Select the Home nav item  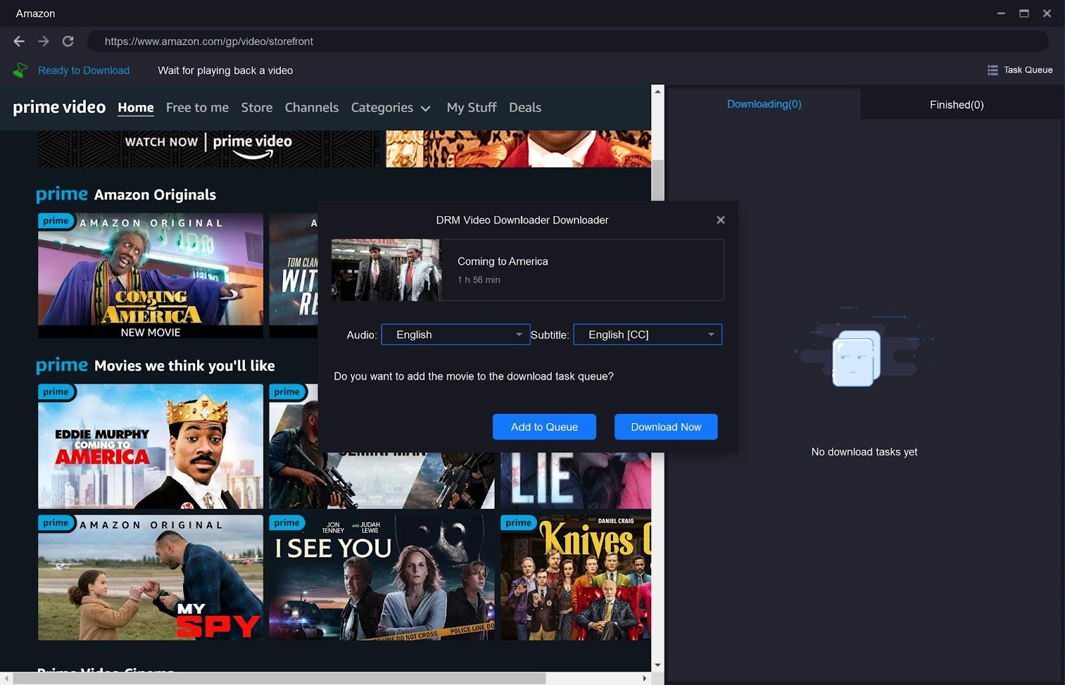point(136,107)
